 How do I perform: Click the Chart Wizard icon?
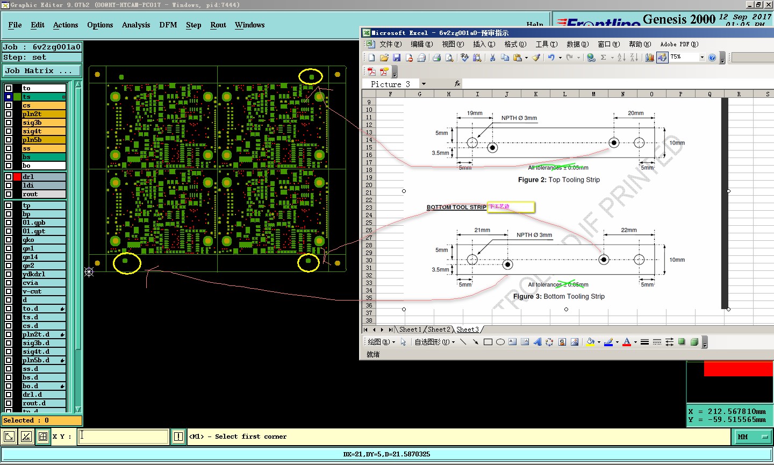649,58
